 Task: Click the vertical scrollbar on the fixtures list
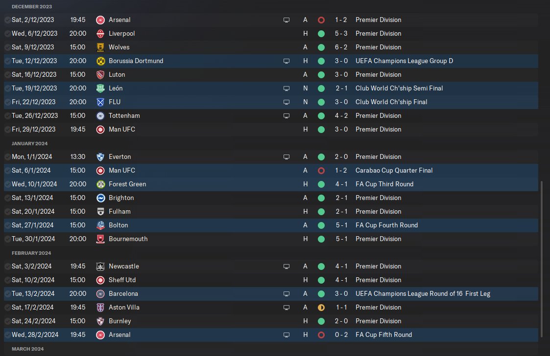point(542,259)
